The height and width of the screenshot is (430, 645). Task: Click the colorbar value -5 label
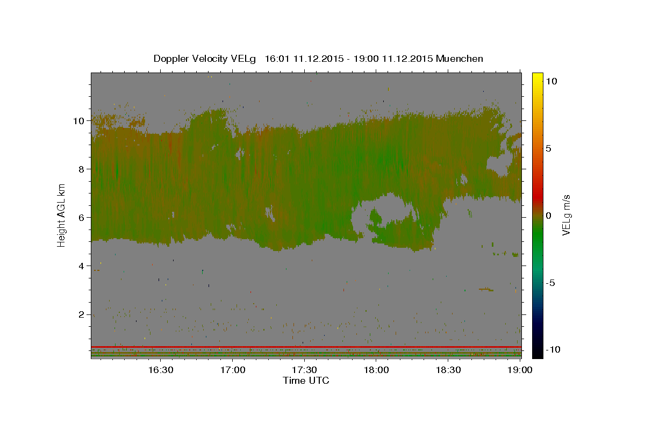tap(550, 283)
